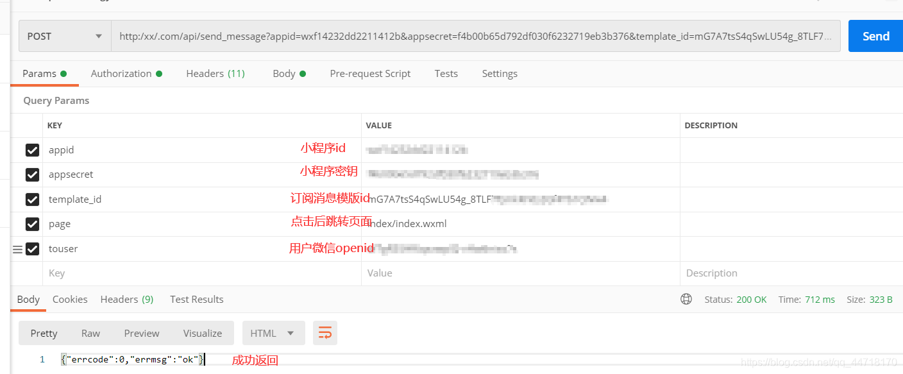The width and height of the screenshot is (903, 374).
Task: Uncheck the appid query parameter
Action: (x=33, y=149)
